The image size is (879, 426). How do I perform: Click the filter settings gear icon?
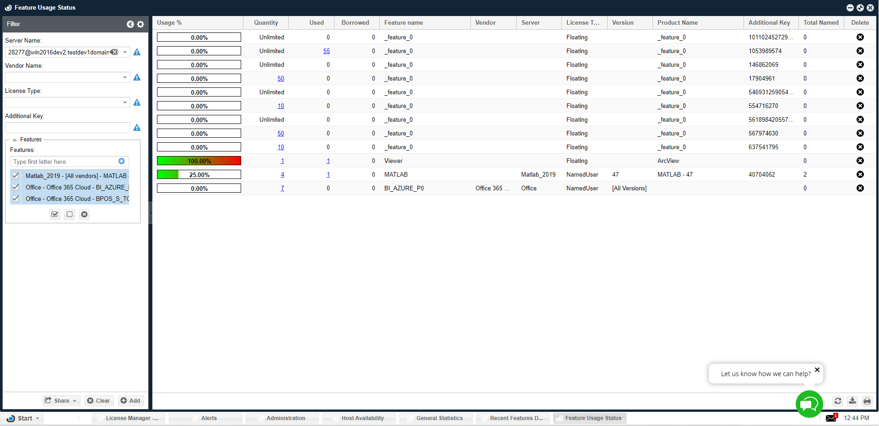140,24
